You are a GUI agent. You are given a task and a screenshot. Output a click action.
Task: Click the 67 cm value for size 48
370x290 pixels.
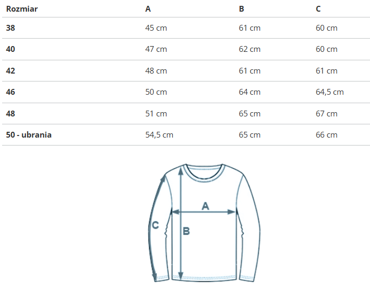327,114
